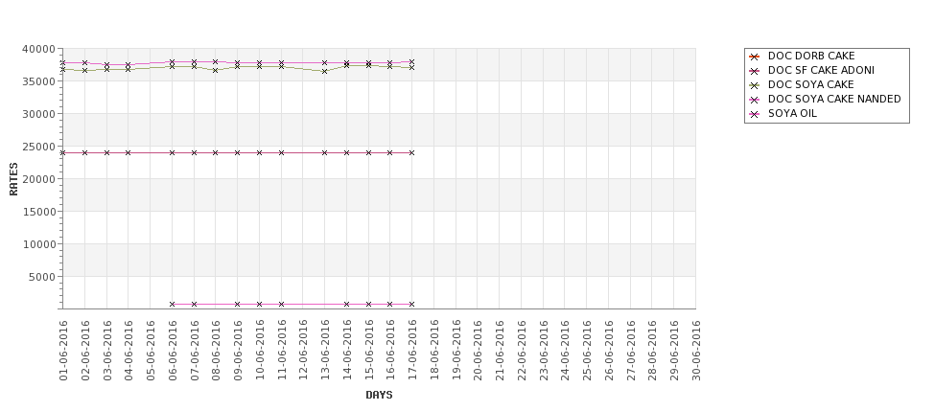
Task: Click the 13-06-2016 point on the olive DOC SOYA CAKE line
Action: coord(324,71)
